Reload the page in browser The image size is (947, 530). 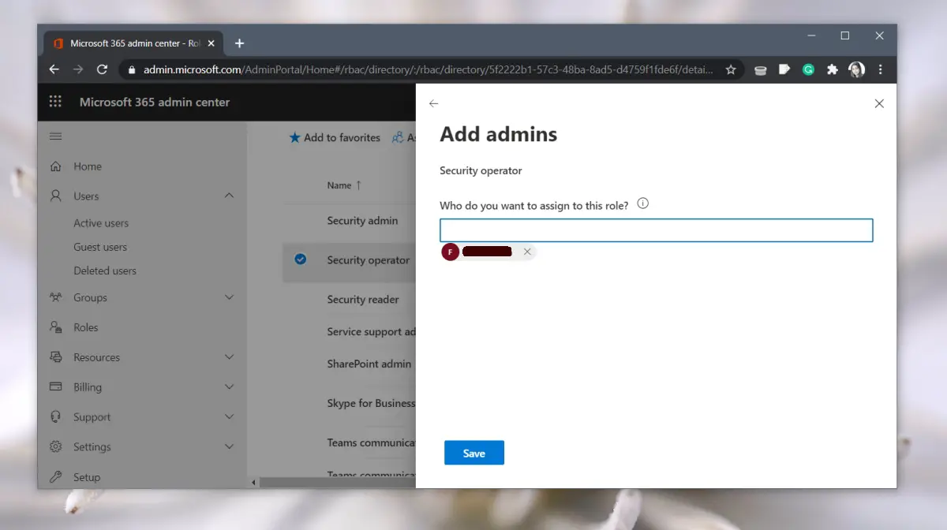(102, 69)
